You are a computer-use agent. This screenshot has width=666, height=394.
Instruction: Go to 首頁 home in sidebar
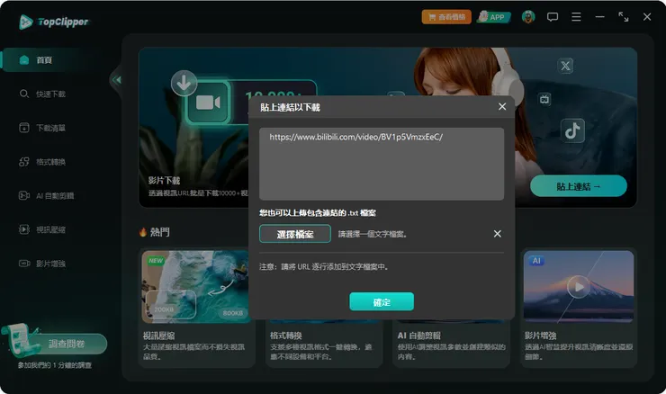coord(45,60)
